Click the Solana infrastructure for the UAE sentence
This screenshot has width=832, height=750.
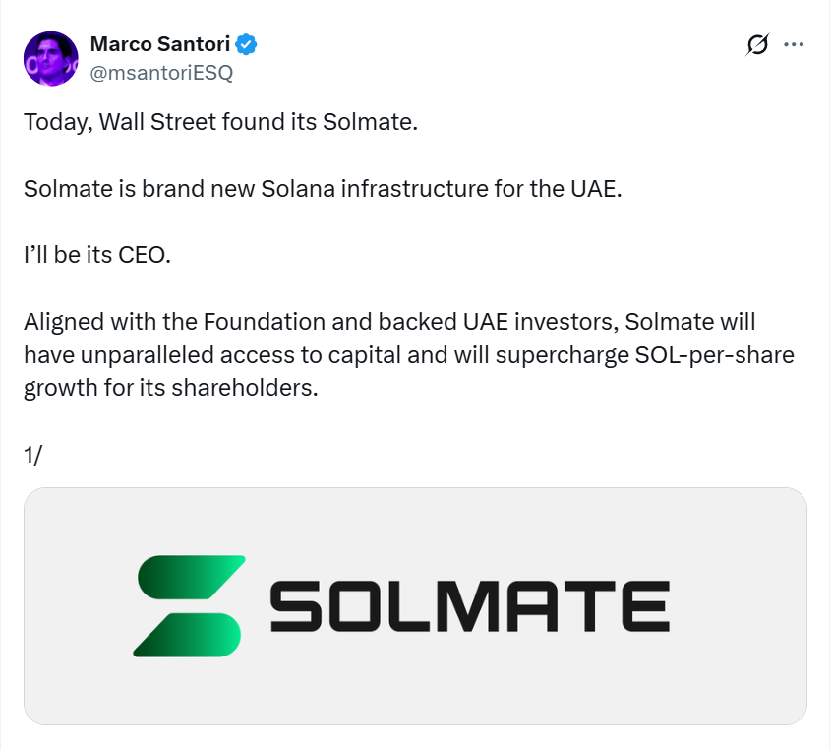click(x=323, y=189)
